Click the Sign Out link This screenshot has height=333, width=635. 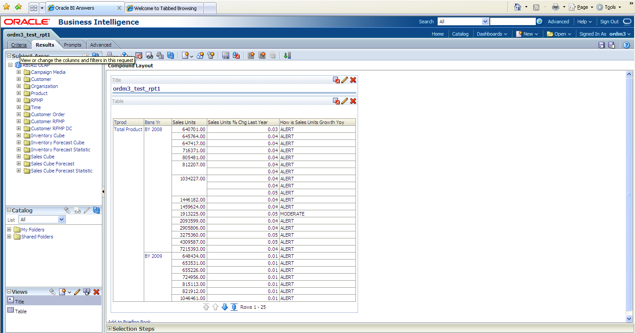pos(609,22)
